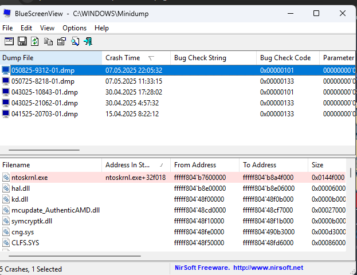Open the File menu

7,28
